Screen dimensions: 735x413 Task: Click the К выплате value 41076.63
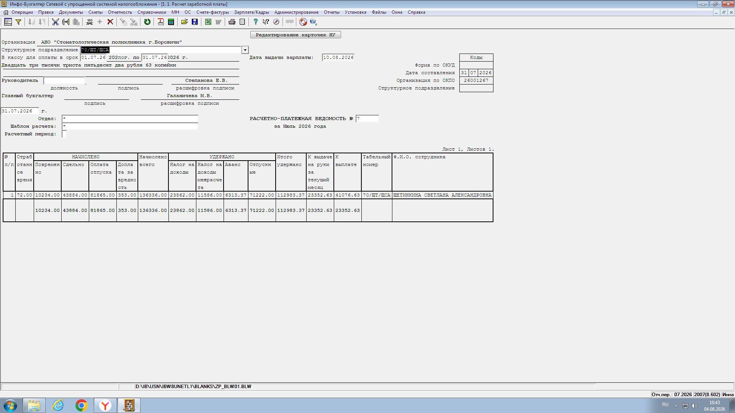348,195
